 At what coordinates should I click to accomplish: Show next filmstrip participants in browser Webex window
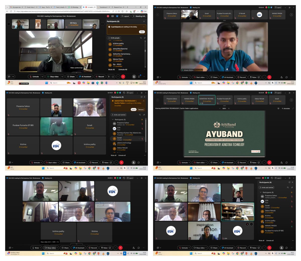(x=102, y=24)
